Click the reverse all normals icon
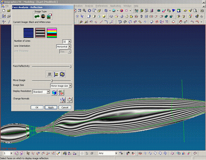Viewport: 206px width, 160px height. [70, 100]
